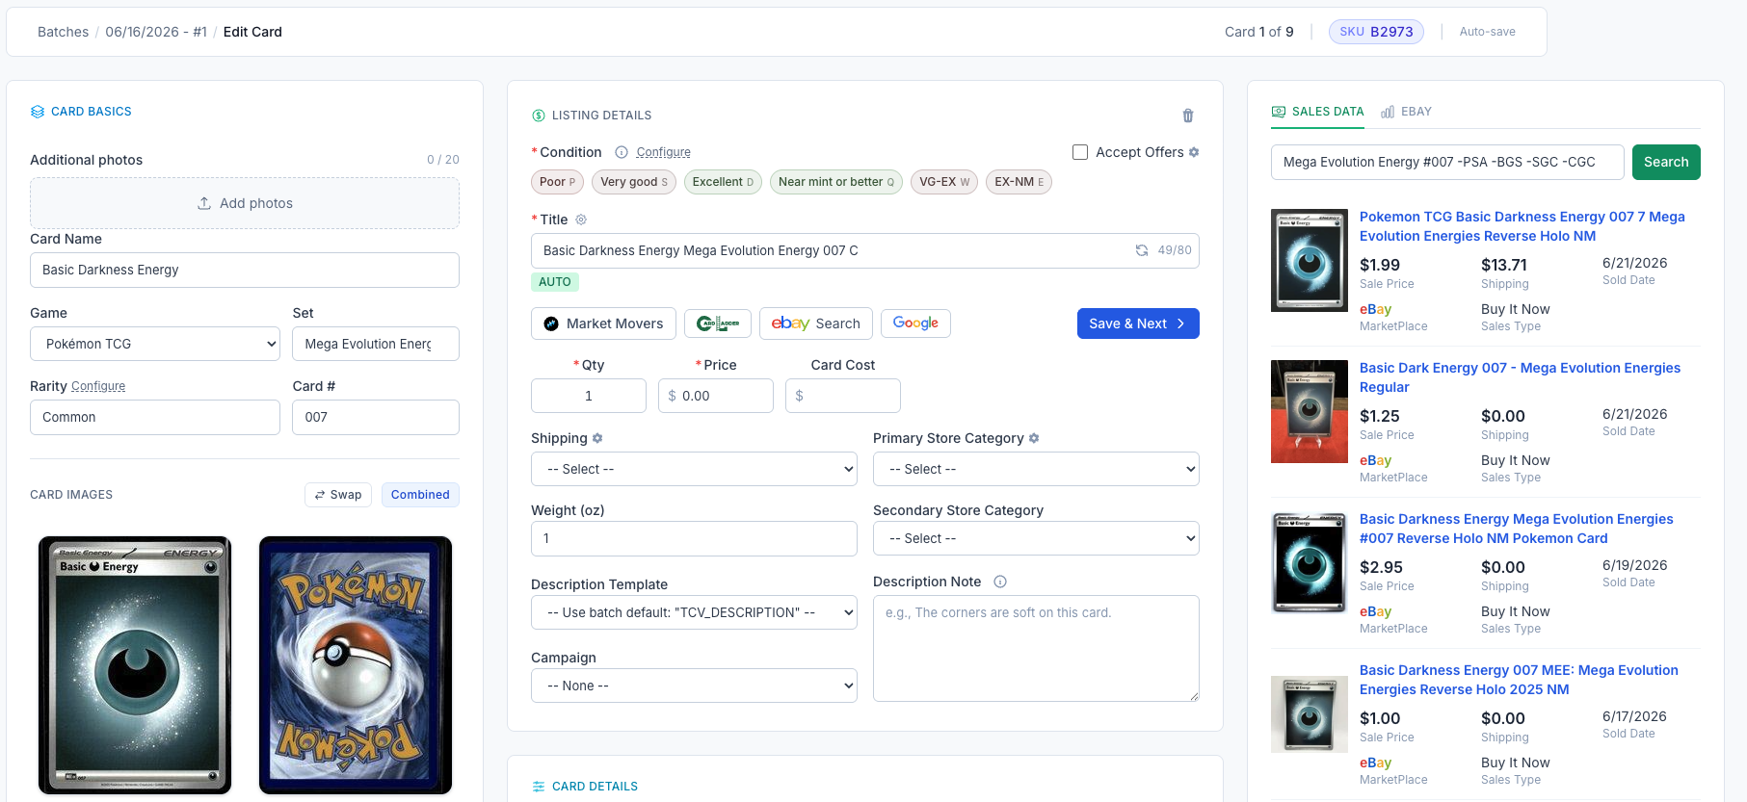Open Title settings gear icon
1747x802 pixels.
[x=581, y=220]
